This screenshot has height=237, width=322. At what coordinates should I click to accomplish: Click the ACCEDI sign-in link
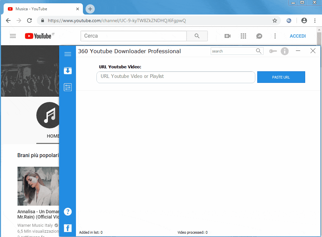point(298,36)
